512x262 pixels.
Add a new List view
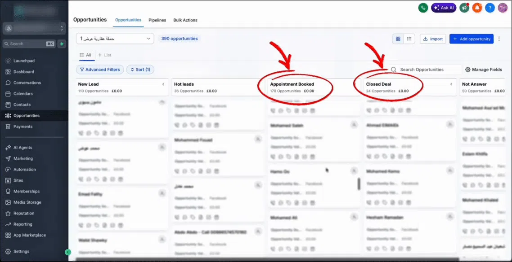pyautogui.click(x=105, y=55)
